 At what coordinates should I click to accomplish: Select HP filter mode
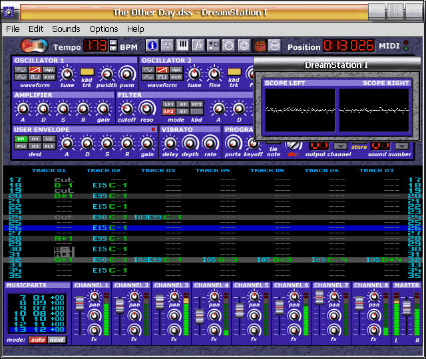coord(183,104)
